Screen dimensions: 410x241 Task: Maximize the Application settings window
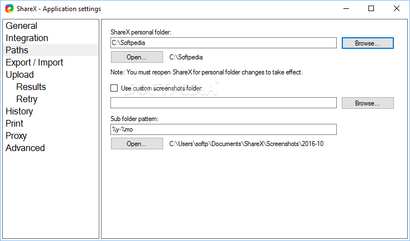[371, 9]
